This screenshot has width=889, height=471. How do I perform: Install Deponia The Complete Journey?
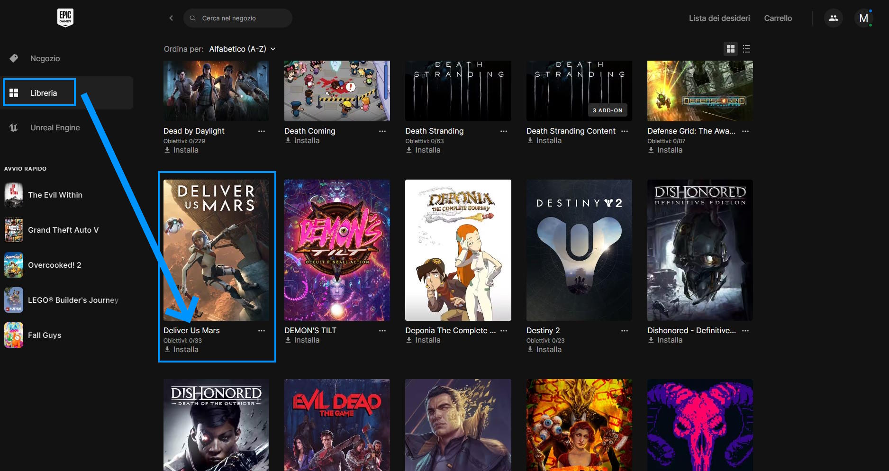point(423,340)
